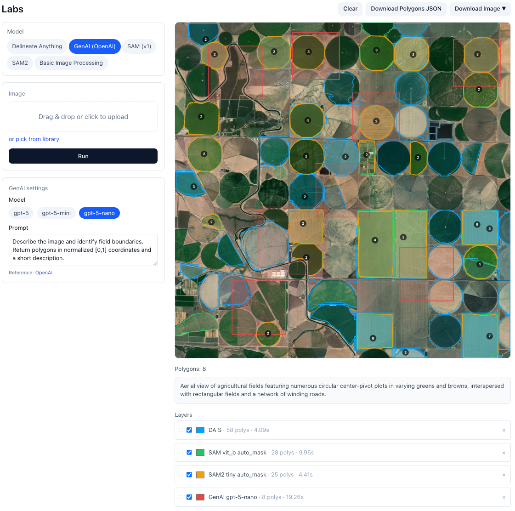The width and height of the screenshot is (515, 511).
Task: Click drag handle of SAM2 tiny layer
Action: pos(181,475)
